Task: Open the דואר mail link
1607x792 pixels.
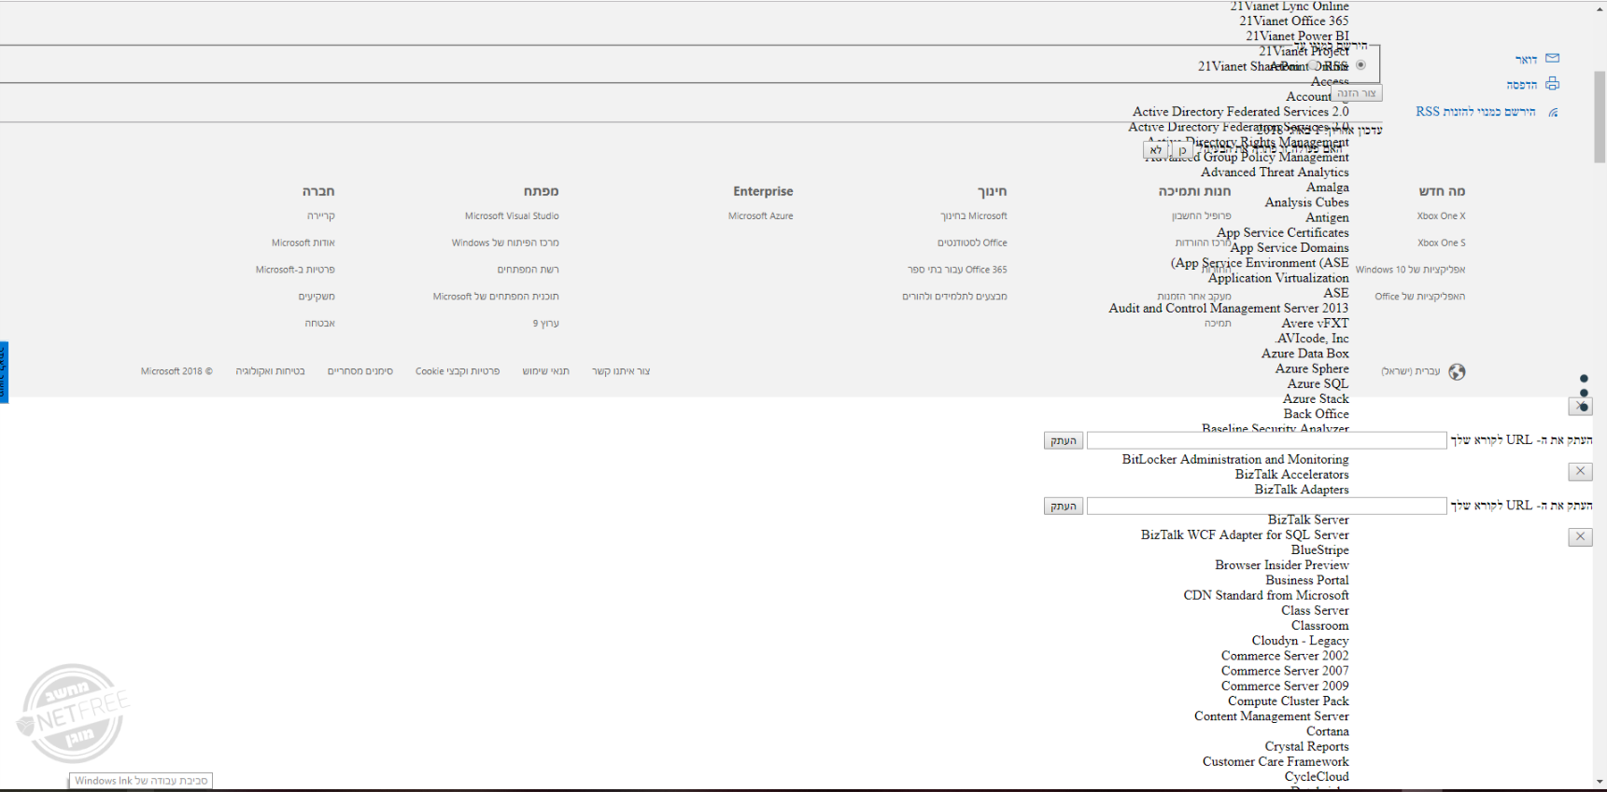Action: click(1526, 60)
